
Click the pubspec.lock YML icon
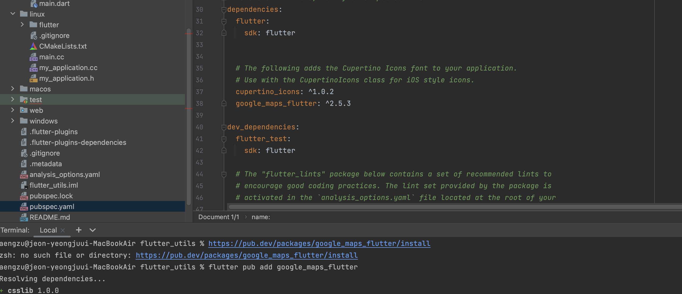click(x=24, y=196)
